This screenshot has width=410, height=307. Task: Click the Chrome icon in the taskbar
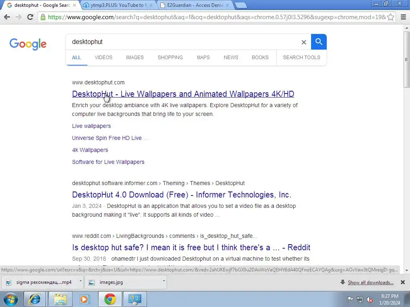coord(110,299)
